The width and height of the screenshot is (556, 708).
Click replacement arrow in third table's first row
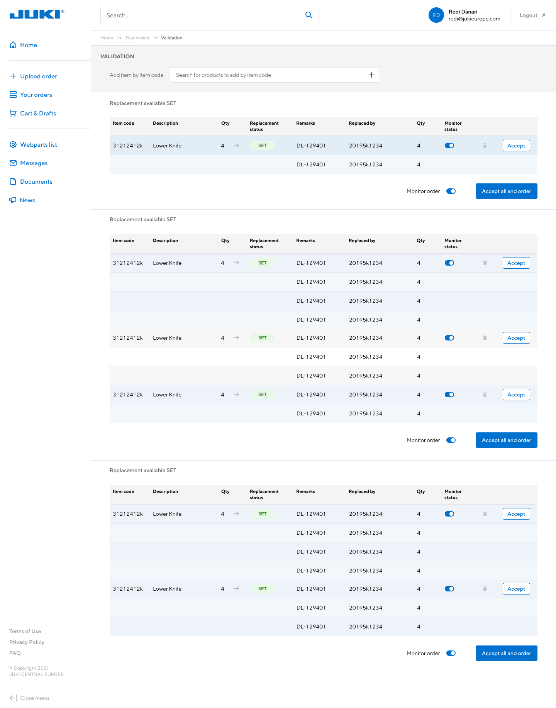(236, 514)
